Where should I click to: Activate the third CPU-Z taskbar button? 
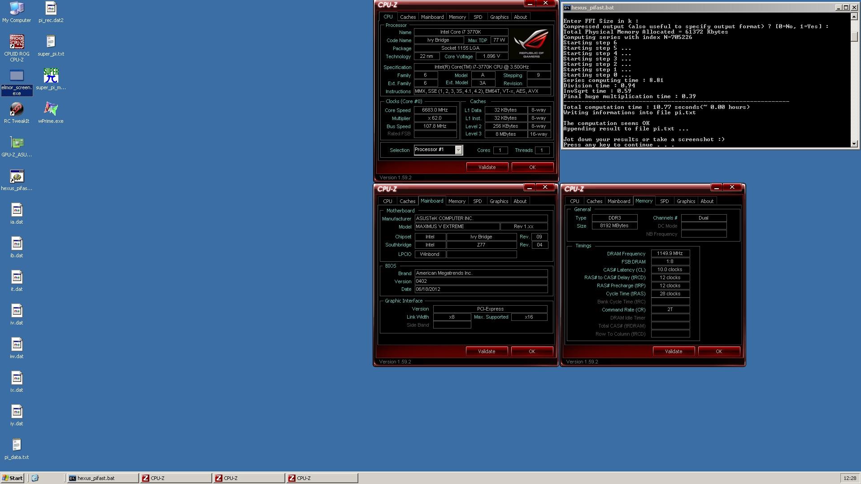tap(322, 478)
